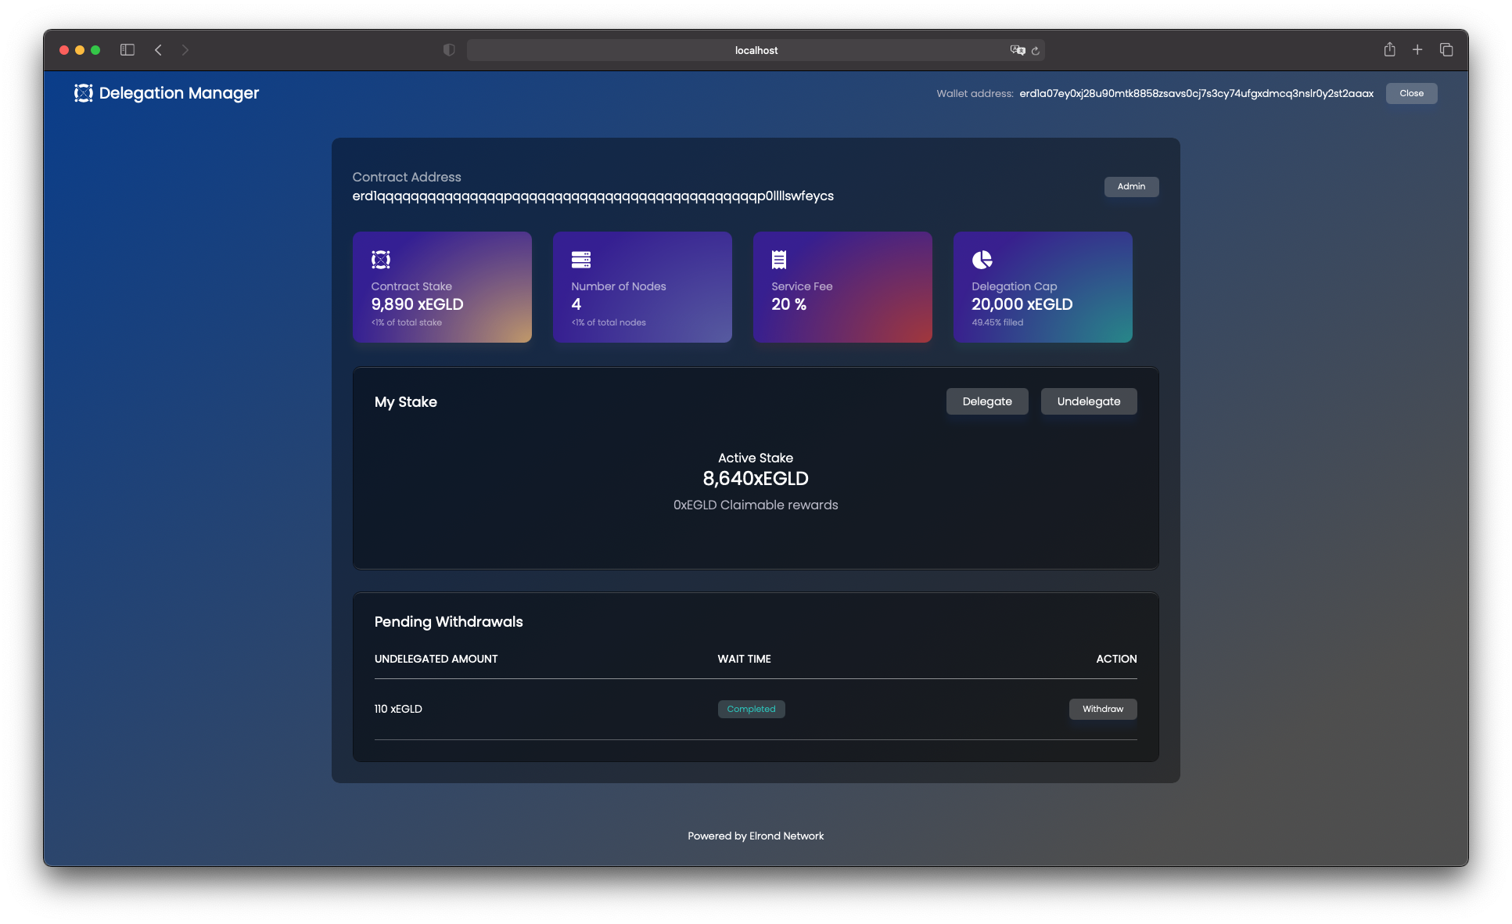
Task: Click the Completed wait time badge
Action: pos(751,709)
